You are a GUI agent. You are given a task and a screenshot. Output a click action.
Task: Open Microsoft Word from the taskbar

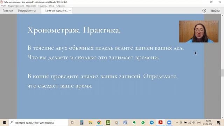point(125,122)
